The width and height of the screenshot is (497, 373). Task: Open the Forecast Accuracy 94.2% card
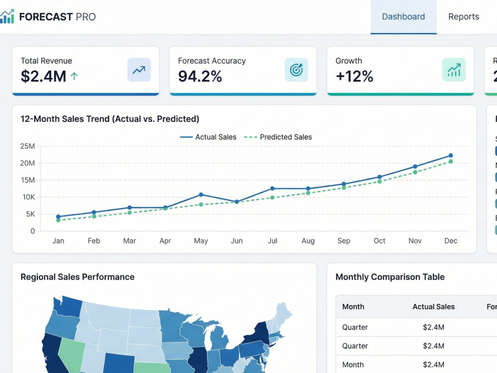[243, 71]
